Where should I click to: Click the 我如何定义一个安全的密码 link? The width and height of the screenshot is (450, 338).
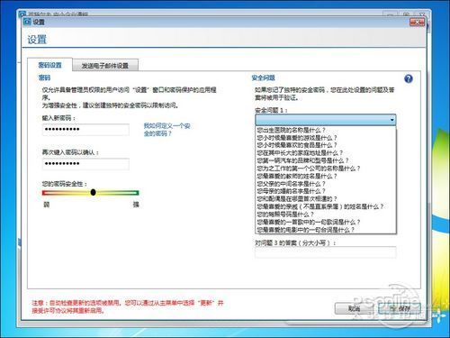click(166, 130)
